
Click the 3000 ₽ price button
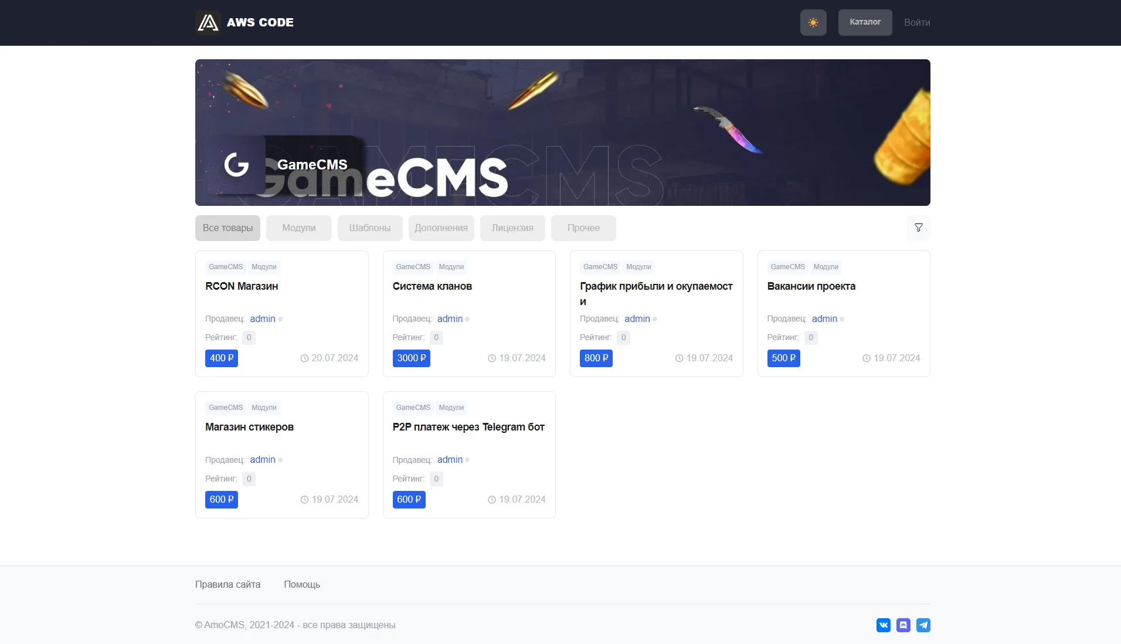pyautogui.click(x=412, y=358)
